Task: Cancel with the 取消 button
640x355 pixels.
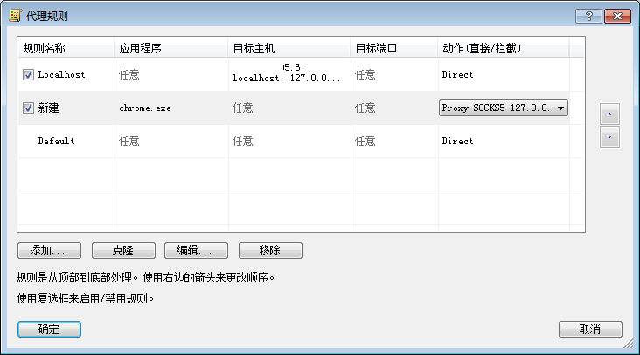Action: point(590,330)
